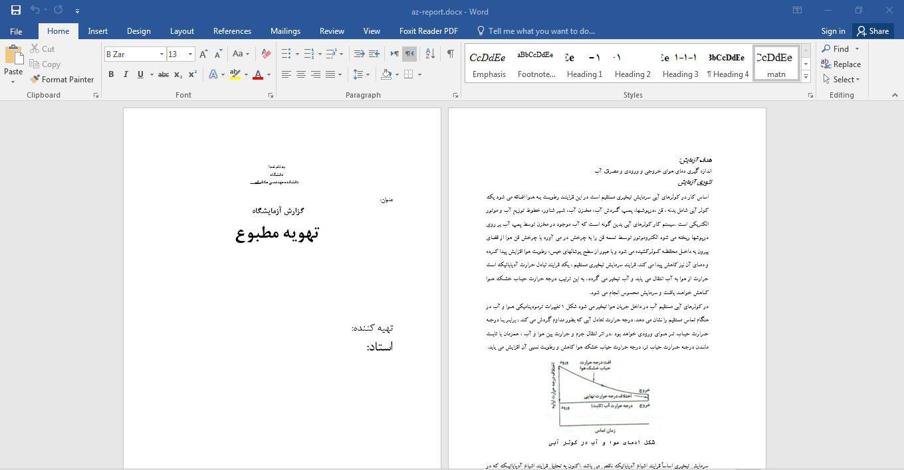Screen dimensions: 904x470
Task: Open the font name dropdown for B Zar
Action: click(162, 54)
